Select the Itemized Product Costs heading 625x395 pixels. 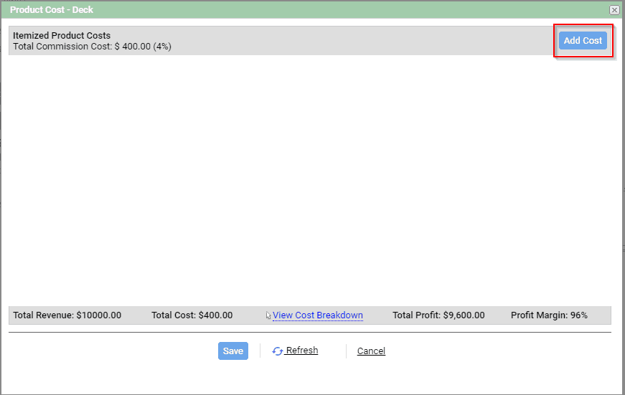tap(62, 35)
